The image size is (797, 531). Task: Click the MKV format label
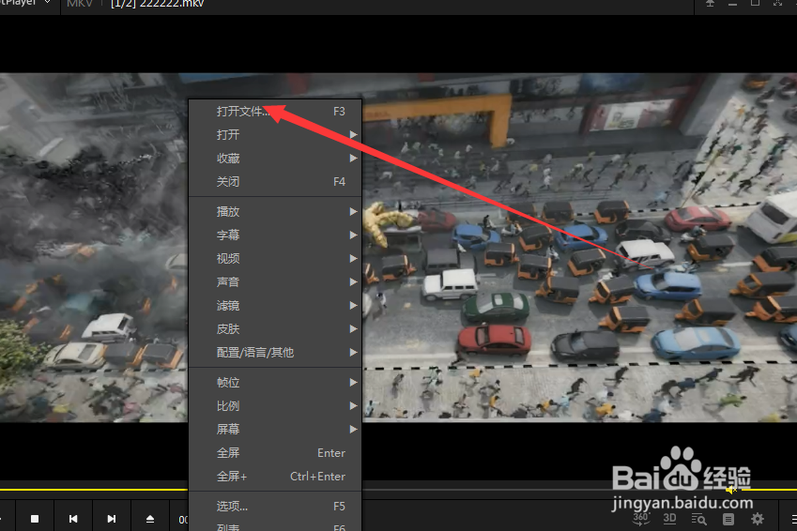(80, 3)
